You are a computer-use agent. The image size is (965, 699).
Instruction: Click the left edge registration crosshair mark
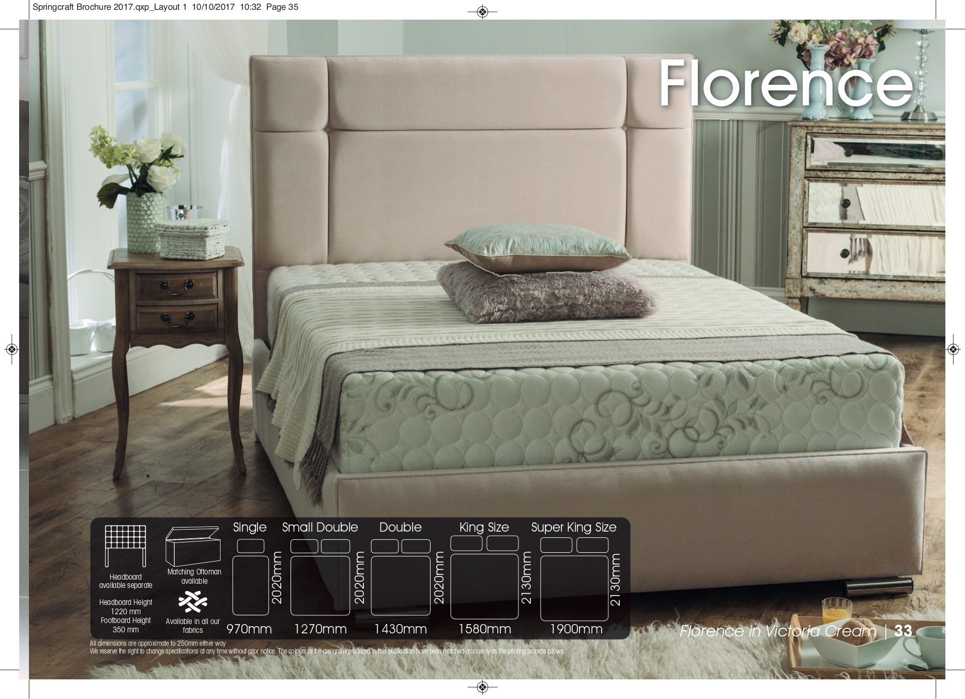pyautogui.click(x=12, y=350)
